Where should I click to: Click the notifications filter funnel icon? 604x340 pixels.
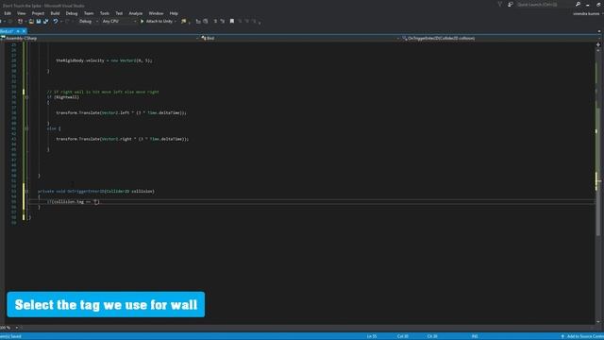[499, 4]
